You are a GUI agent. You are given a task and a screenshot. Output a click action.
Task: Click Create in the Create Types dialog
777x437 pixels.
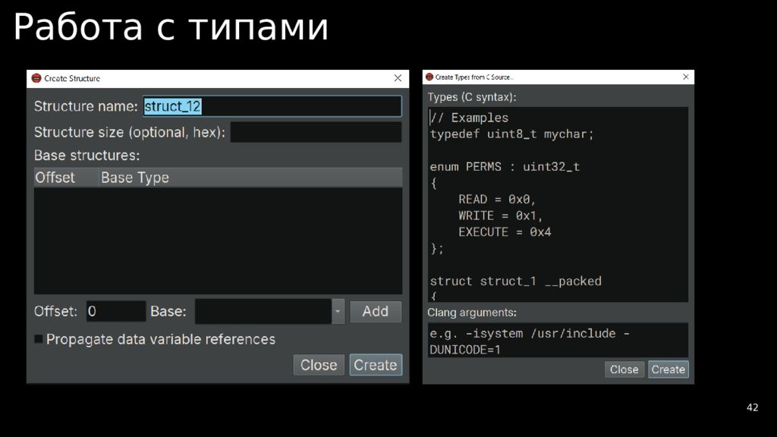click(x=668, y=369)
